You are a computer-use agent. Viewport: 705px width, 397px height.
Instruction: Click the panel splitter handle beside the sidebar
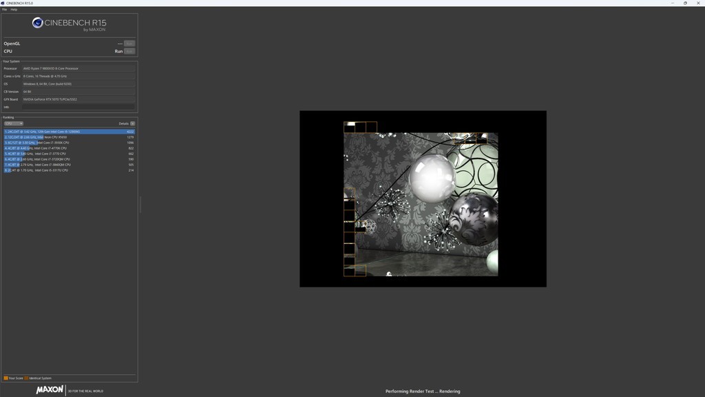(140, 205)
